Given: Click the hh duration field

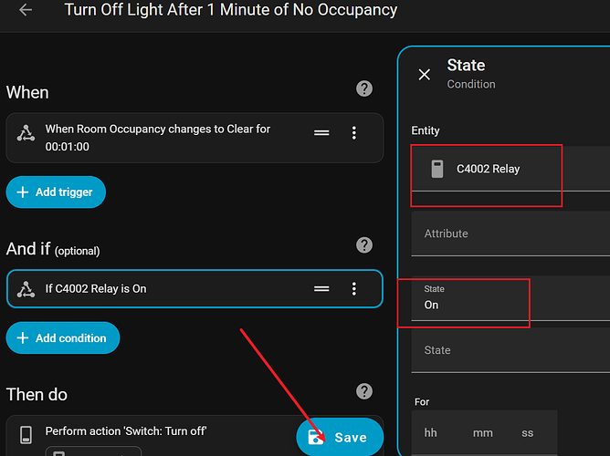Looking at the screenshot, I should [432, 433].
